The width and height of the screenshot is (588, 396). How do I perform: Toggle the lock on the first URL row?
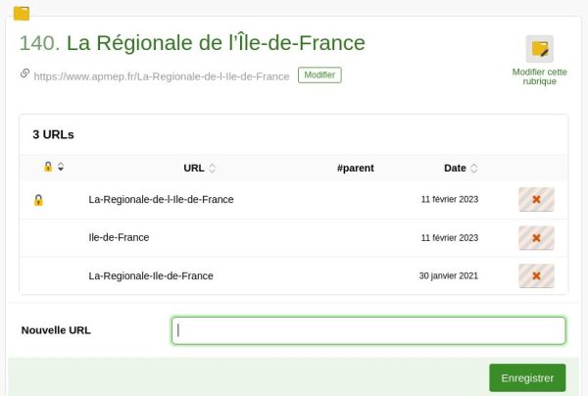38,200
